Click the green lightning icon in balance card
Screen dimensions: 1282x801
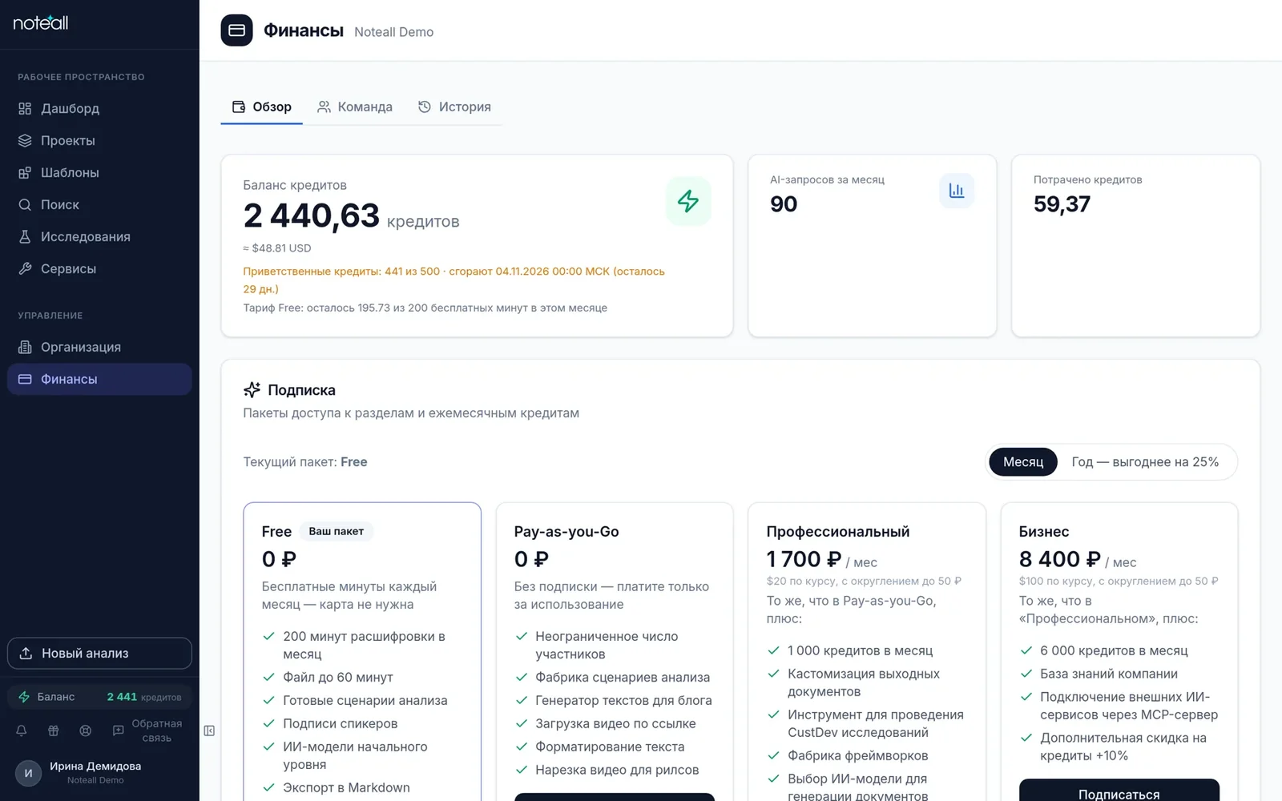(688, 200)
